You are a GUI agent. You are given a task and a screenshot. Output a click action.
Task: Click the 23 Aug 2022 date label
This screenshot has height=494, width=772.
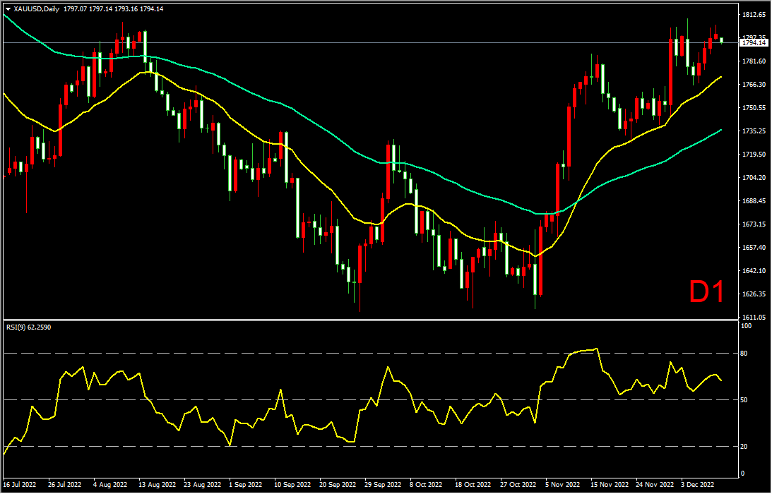click(x=201, y=485)
